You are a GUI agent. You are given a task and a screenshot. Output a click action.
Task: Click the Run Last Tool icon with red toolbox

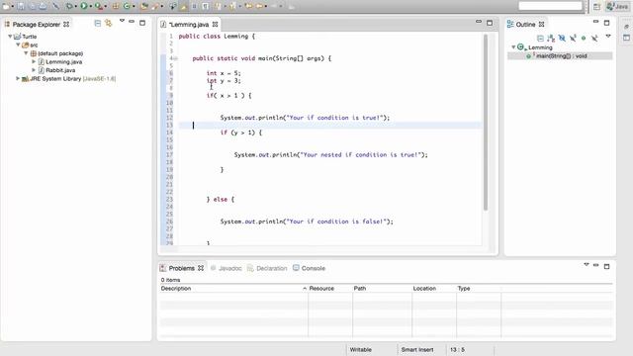point(98,6)
